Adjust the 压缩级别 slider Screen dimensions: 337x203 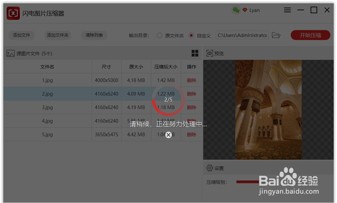click(247, 182)
